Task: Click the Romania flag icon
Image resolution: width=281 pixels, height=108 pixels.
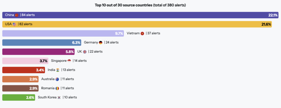Action: (x=57, y=88)
